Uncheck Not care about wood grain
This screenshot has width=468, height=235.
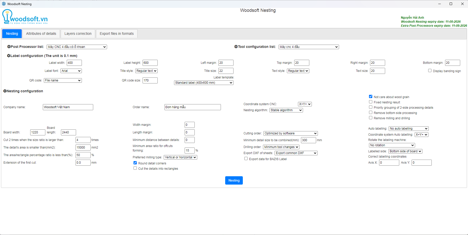371,97
